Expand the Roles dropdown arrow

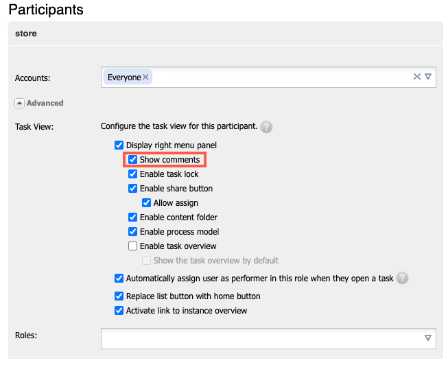[x=428, y=338]
